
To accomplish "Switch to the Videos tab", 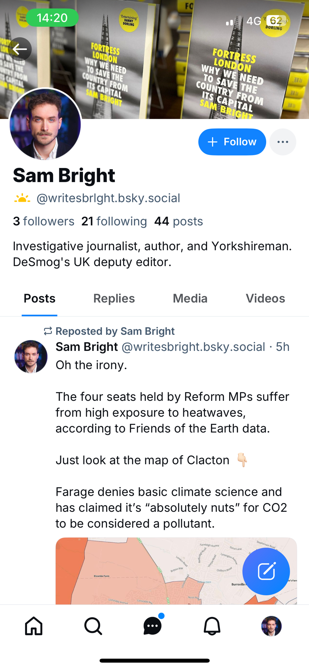I will pos(265,298).
